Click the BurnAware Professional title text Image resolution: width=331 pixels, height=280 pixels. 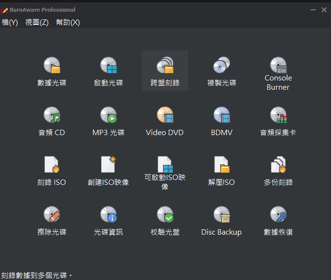(42, 10)
